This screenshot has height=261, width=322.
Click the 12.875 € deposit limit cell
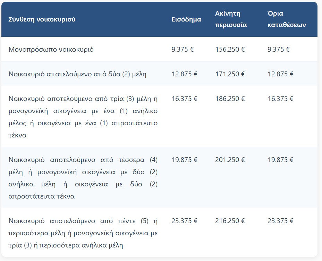[x=280, y=74]
